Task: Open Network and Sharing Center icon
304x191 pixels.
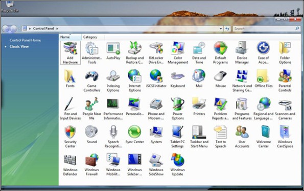Action: 242,80
